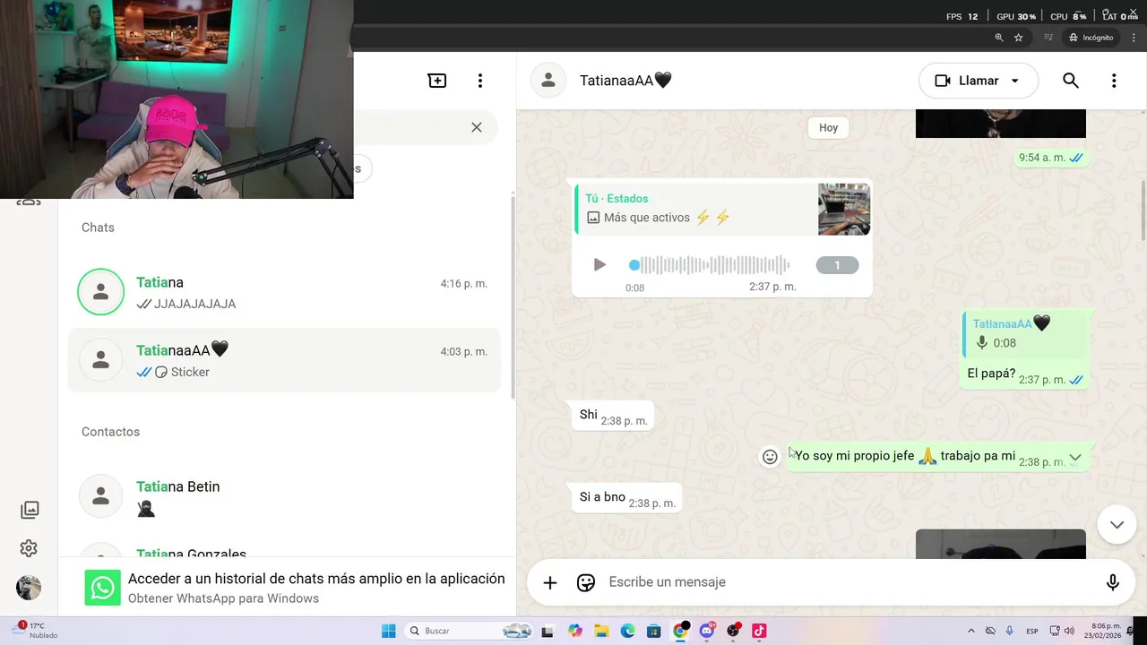Click the Chats section heading
Screen dimensions: 1147x645
(98, 228)
